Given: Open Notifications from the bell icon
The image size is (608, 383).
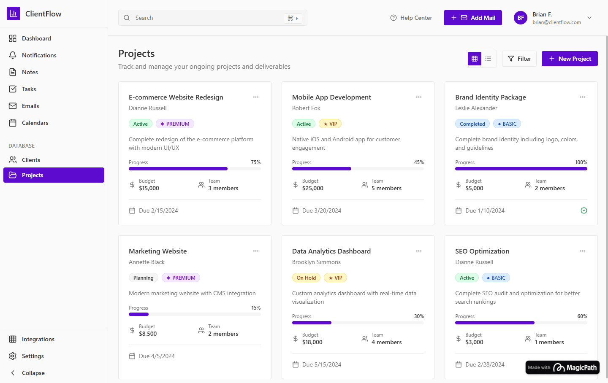Looking at the screenshot, I should pyautogui.click(x=13, y=55).
